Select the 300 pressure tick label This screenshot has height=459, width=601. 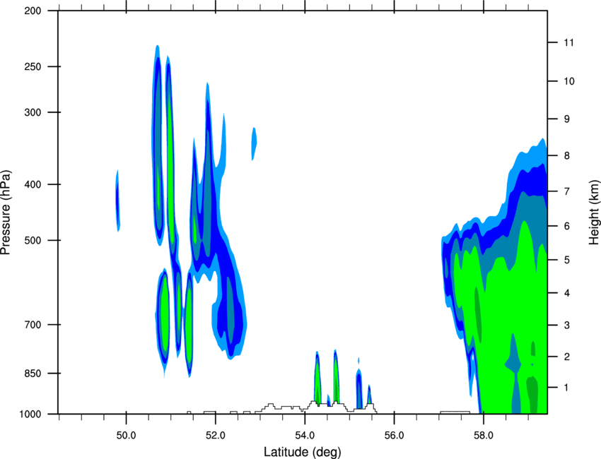tap(33, 112)
